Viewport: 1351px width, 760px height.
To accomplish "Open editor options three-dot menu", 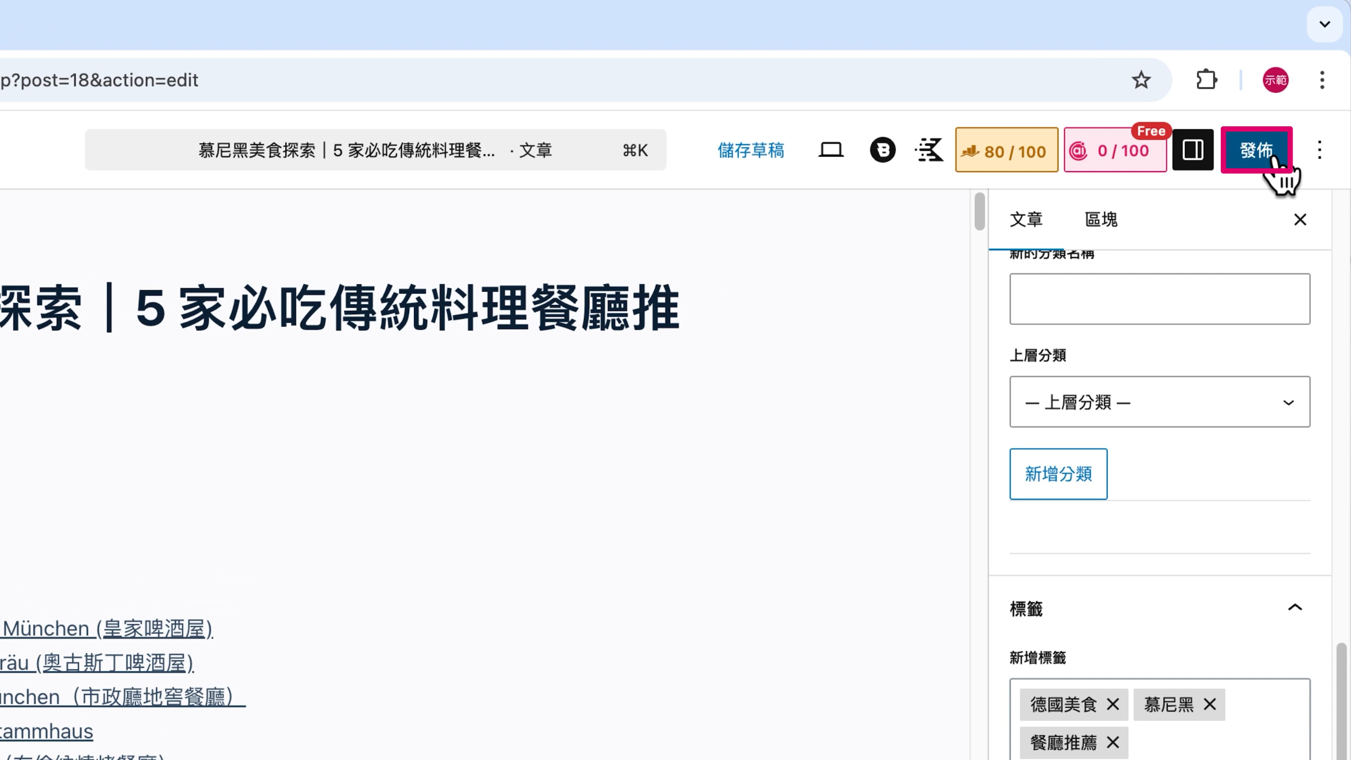I will click(x=1320, y=151).
